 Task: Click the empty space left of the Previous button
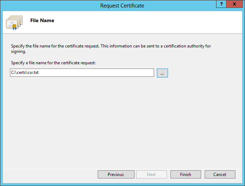tap(50, 174)
